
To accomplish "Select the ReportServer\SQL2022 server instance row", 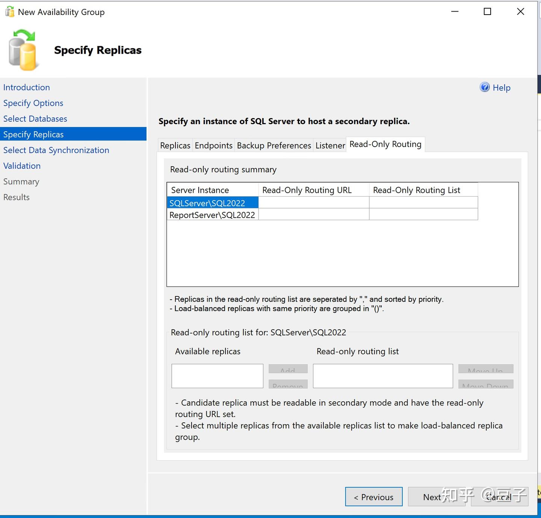I will pyautogui.click(x=212, y=215).
